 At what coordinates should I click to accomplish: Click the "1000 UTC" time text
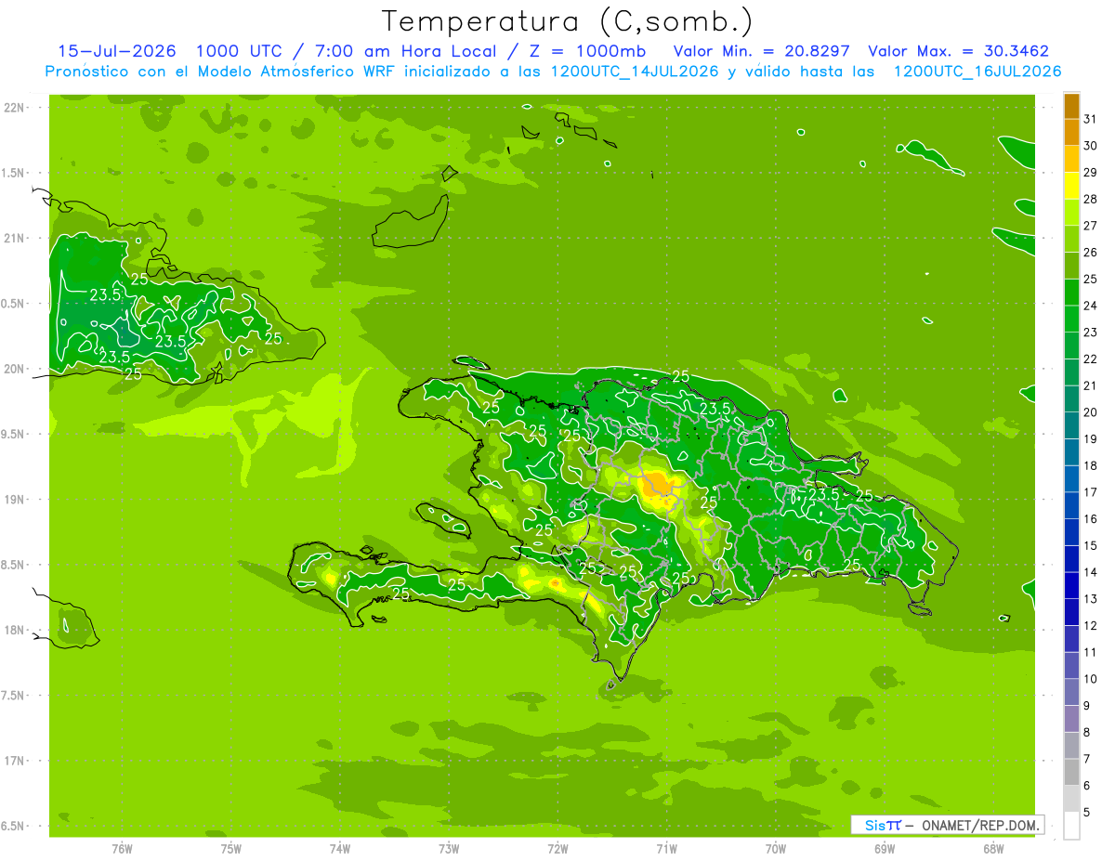tap(241, 51)
